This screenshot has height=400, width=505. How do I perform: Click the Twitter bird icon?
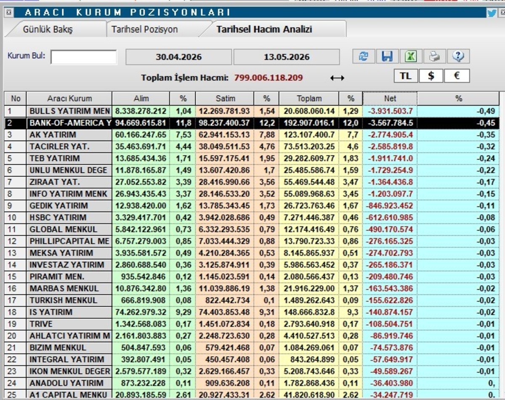coord(492,13)
